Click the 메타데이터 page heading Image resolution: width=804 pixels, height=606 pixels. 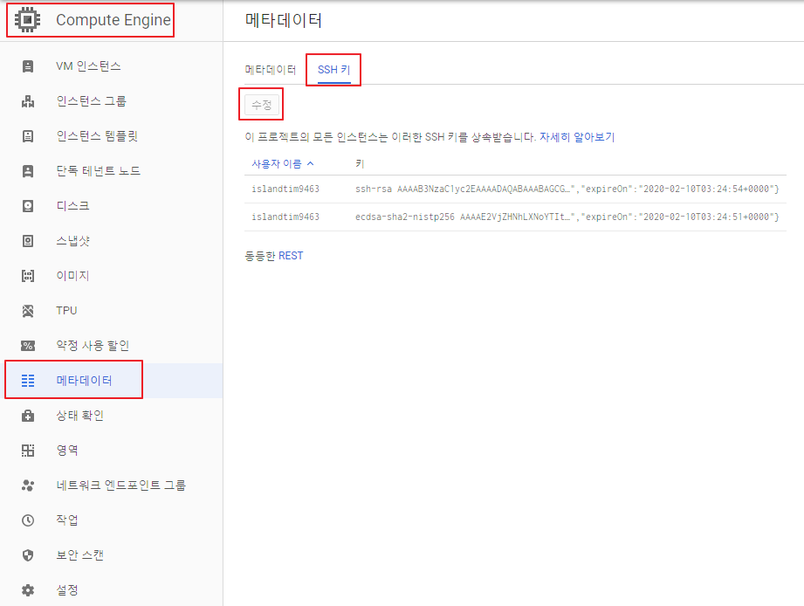pyautogui.click(x=283, y=20)
